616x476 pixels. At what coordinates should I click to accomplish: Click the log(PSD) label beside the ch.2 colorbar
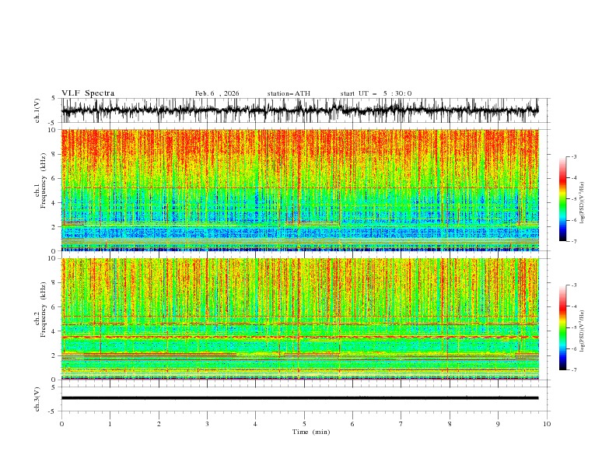pyautogui.click(x=583, y=331)
